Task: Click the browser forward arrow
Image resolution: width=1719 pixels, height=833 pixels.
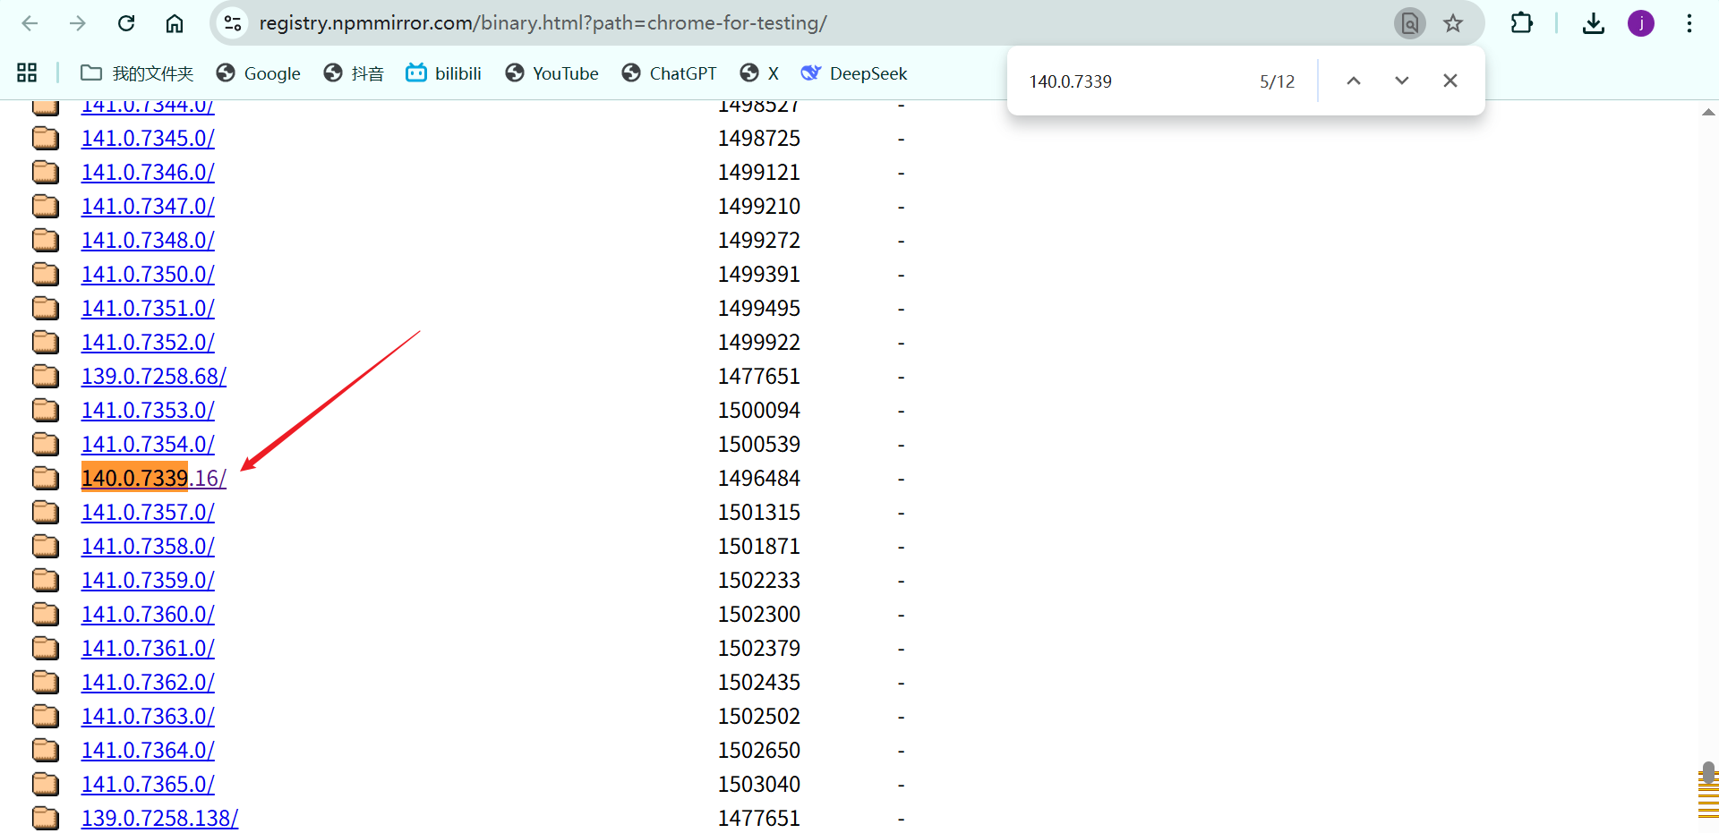Action: coord(78,23)
